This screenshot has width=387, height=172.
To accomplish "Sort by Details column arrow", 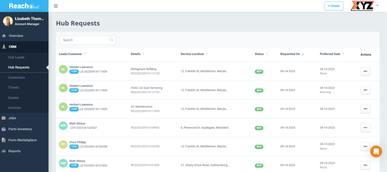I will tap(143, 54).
